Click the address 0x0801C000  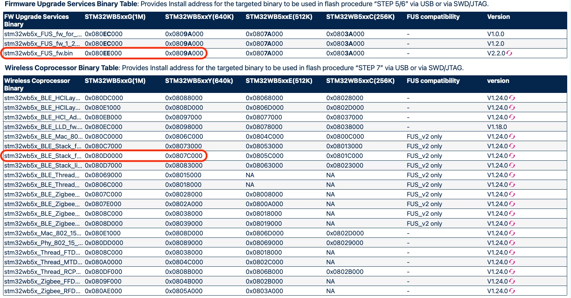tap(345, 156)
